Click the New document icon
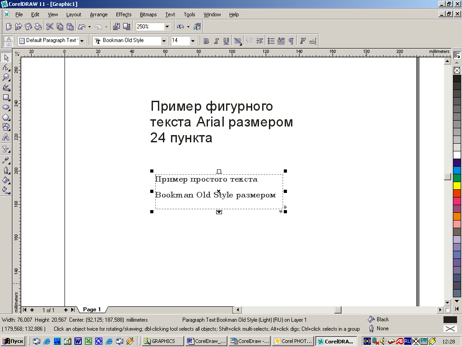462x347 pixels. pyautogui.click(x=9, y=27)
